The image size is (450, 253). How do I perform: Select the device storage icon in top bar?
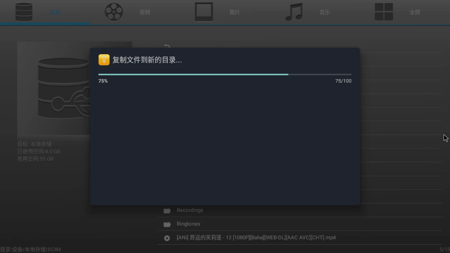24,12
